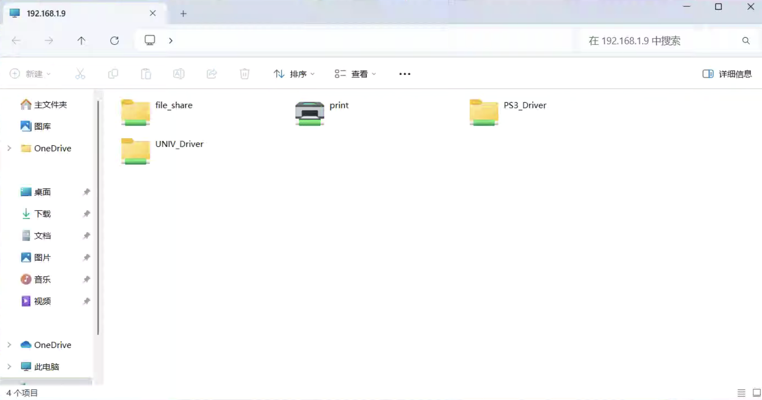Close the 192.168.1.9 tab
This screenshot has height=400, width=762.
point(153,13)
